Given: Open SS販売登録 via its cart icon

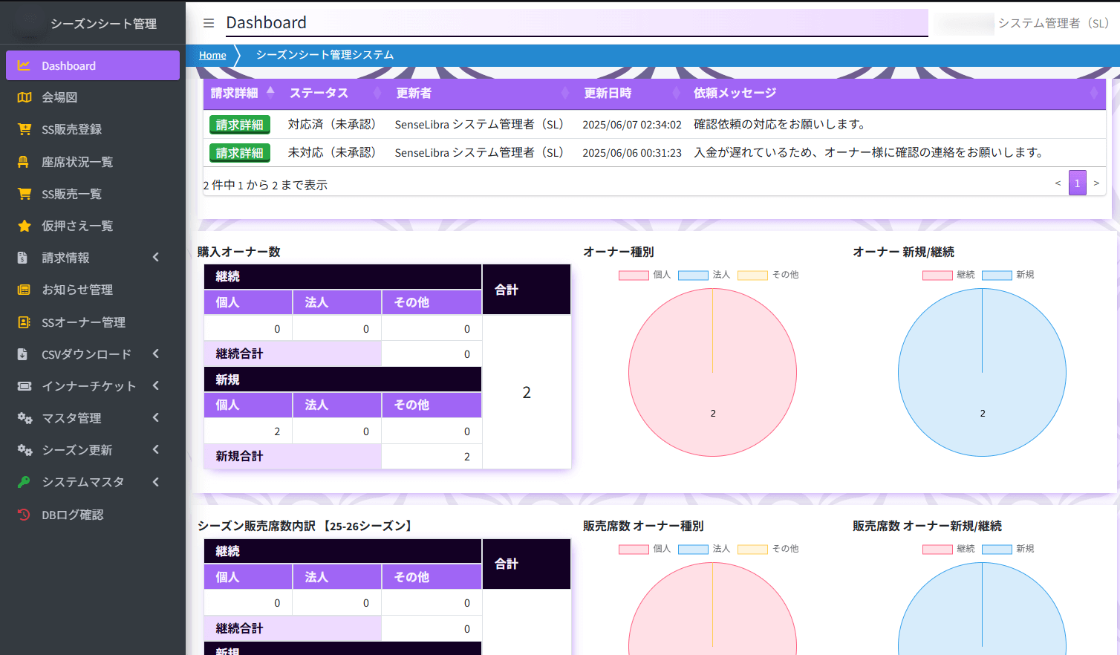Looking at the screenshot, I should point(25,129).
